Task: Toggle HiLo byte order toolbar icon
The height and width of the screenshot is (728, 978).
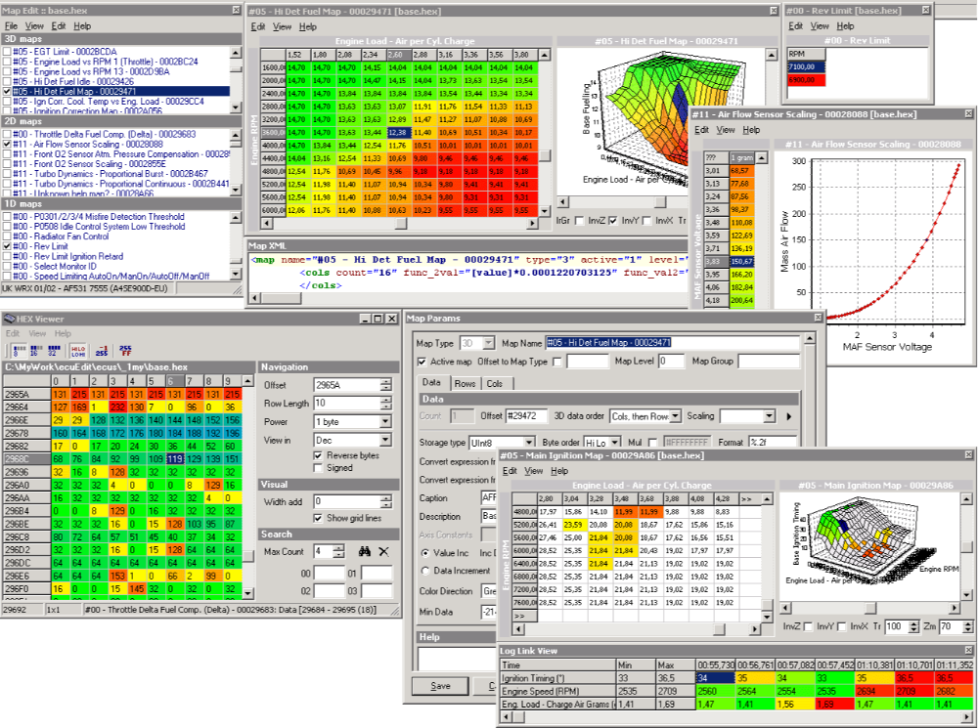Action: [x=77, y=349]
